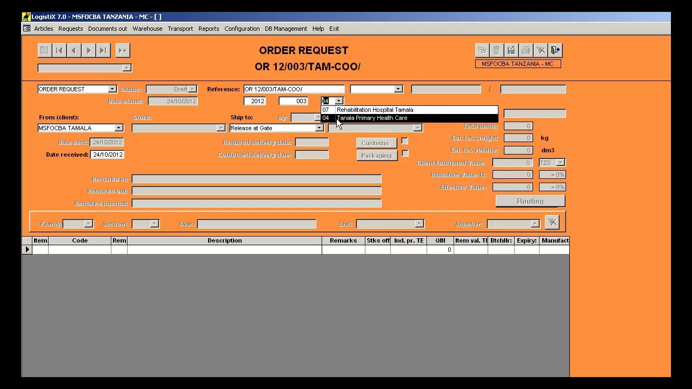Click the Packaging button

[x=376, y=156]
